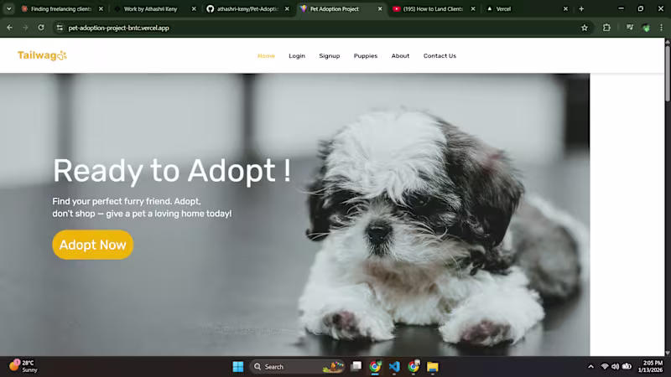The width and height of the screenshot is (671, 377).
Task: Open Wi-Fi network settings in the tray
Action: pos(605,366)
